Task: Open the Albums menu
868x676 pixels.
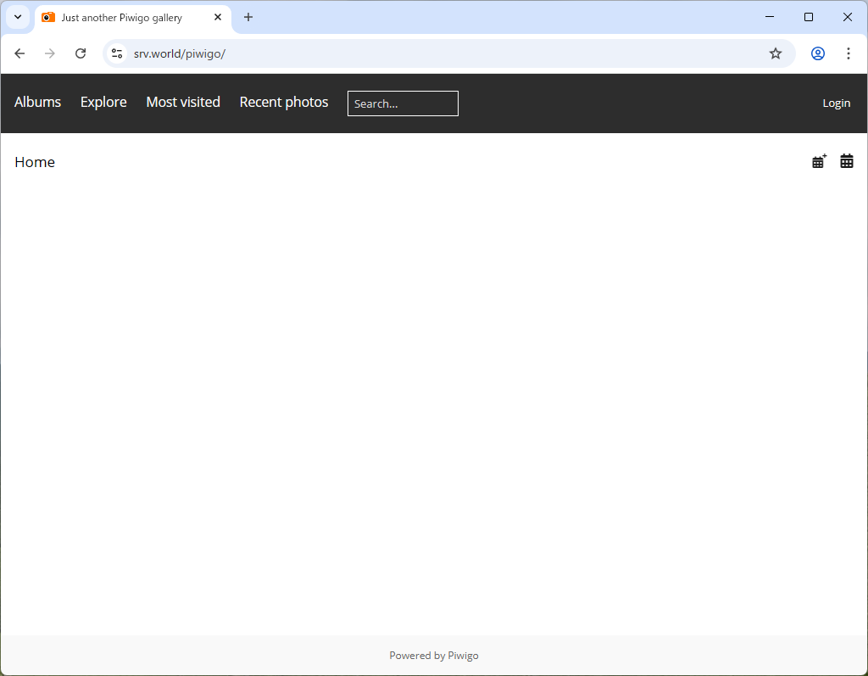Action: coord(37,102)
